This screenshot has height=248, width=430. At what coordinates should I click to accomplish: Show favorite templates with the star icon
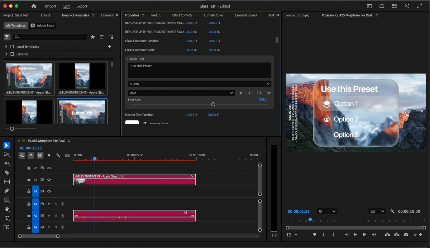(93, 37)
